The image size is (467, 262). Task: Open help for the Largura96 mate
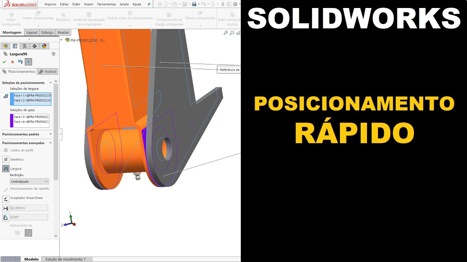coord(54,54)
